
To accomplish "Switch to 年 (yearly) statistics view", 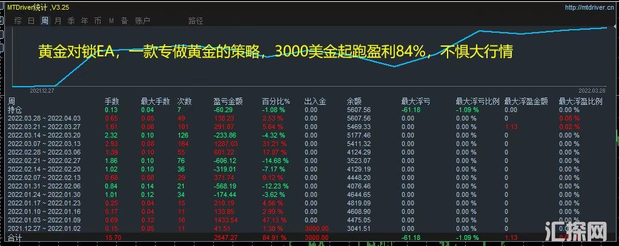I will (84, 21).
